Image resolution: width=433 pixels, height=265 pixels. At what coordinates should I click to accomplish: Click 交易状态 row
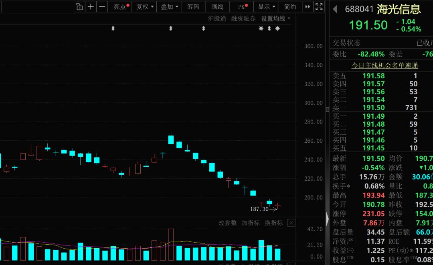click(x=381, y=43)
